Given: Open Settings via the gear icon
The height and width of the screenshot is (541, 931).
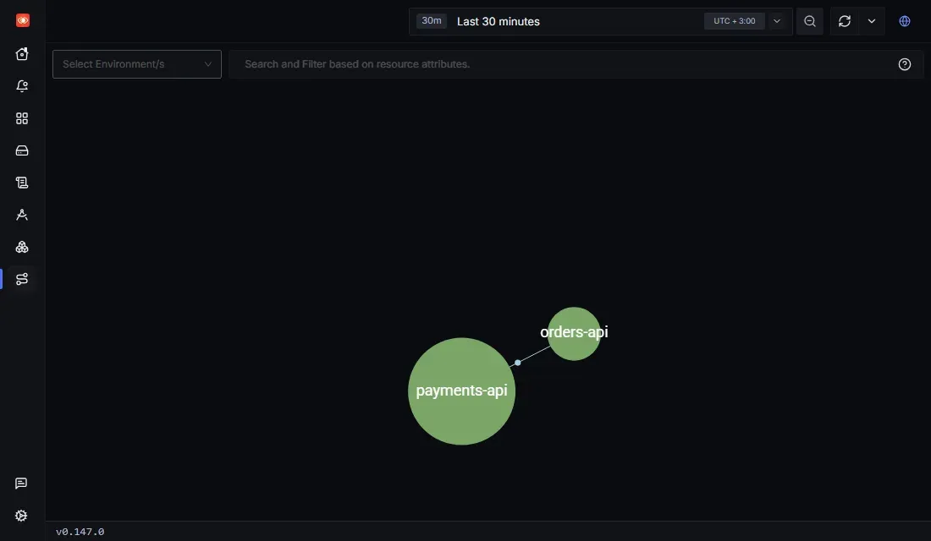Looking at the screenshot, I should coord(21,516).
